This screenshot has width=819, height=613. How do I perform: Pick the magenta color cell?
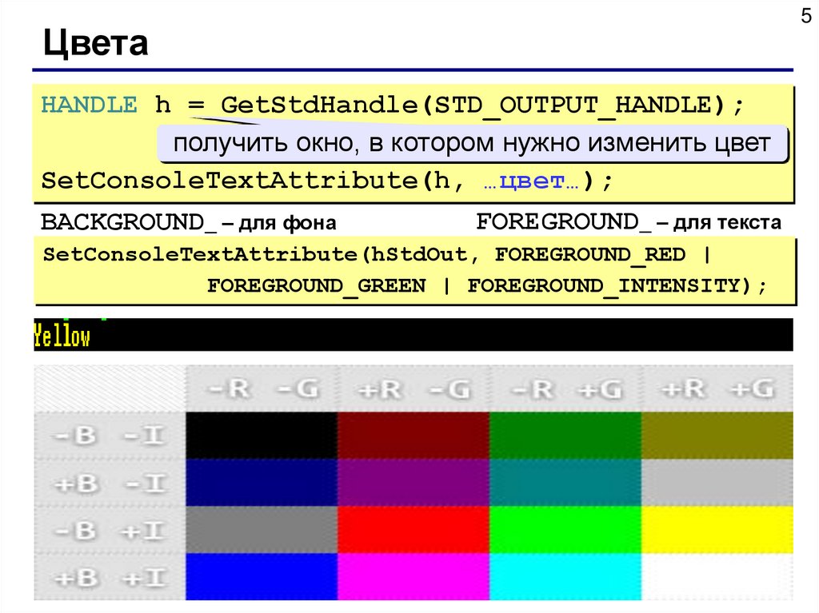coord(413,576)
